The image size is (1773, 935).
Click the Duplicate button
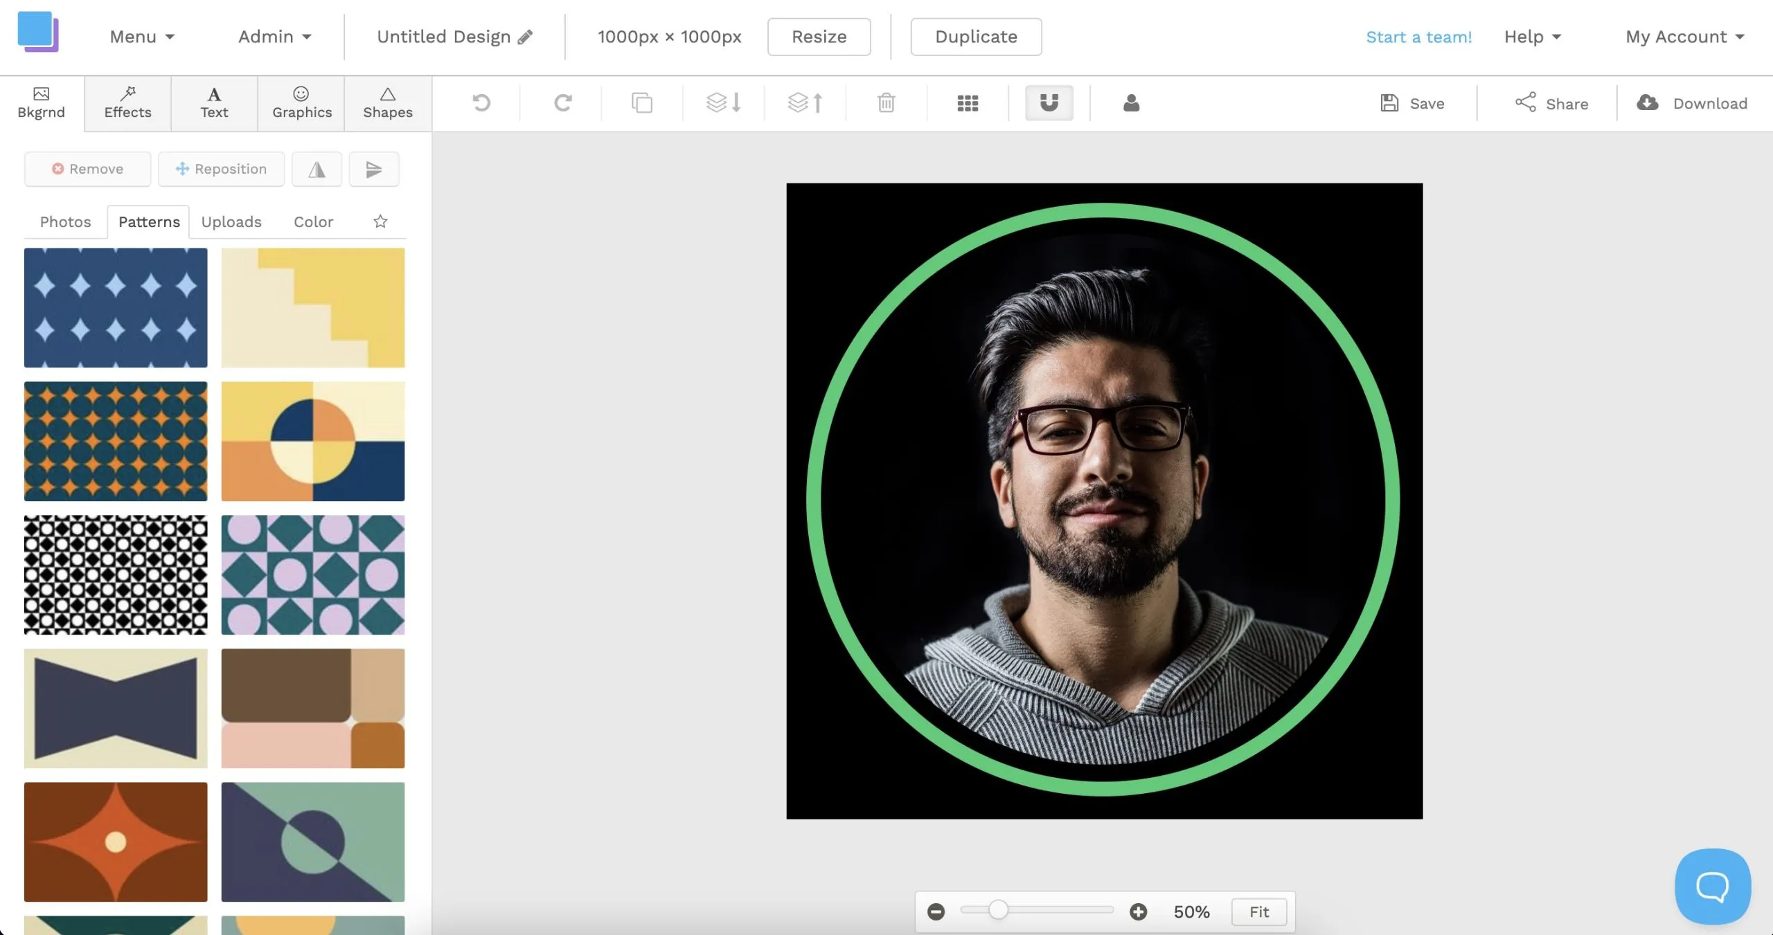(x=976, y=37)
